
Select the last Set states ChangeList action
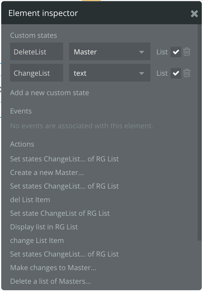pos(64,254)
